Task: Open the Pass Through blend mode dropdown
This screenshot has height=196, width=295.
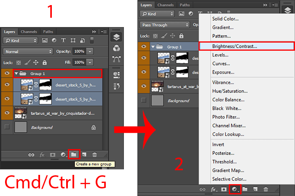Action: pyautogui.click(x=165, y=25)
